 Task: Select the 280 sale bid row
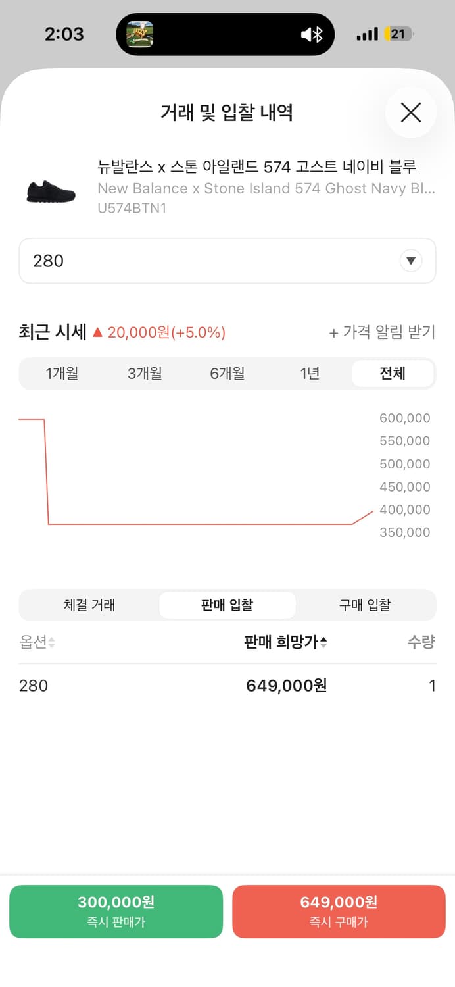point(227,686)
